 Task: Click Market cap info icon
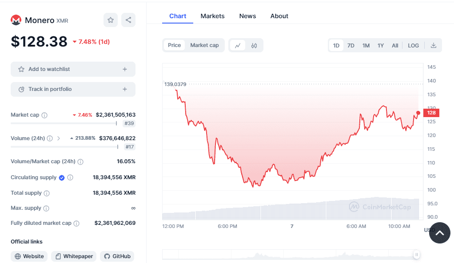click(44, 115)
